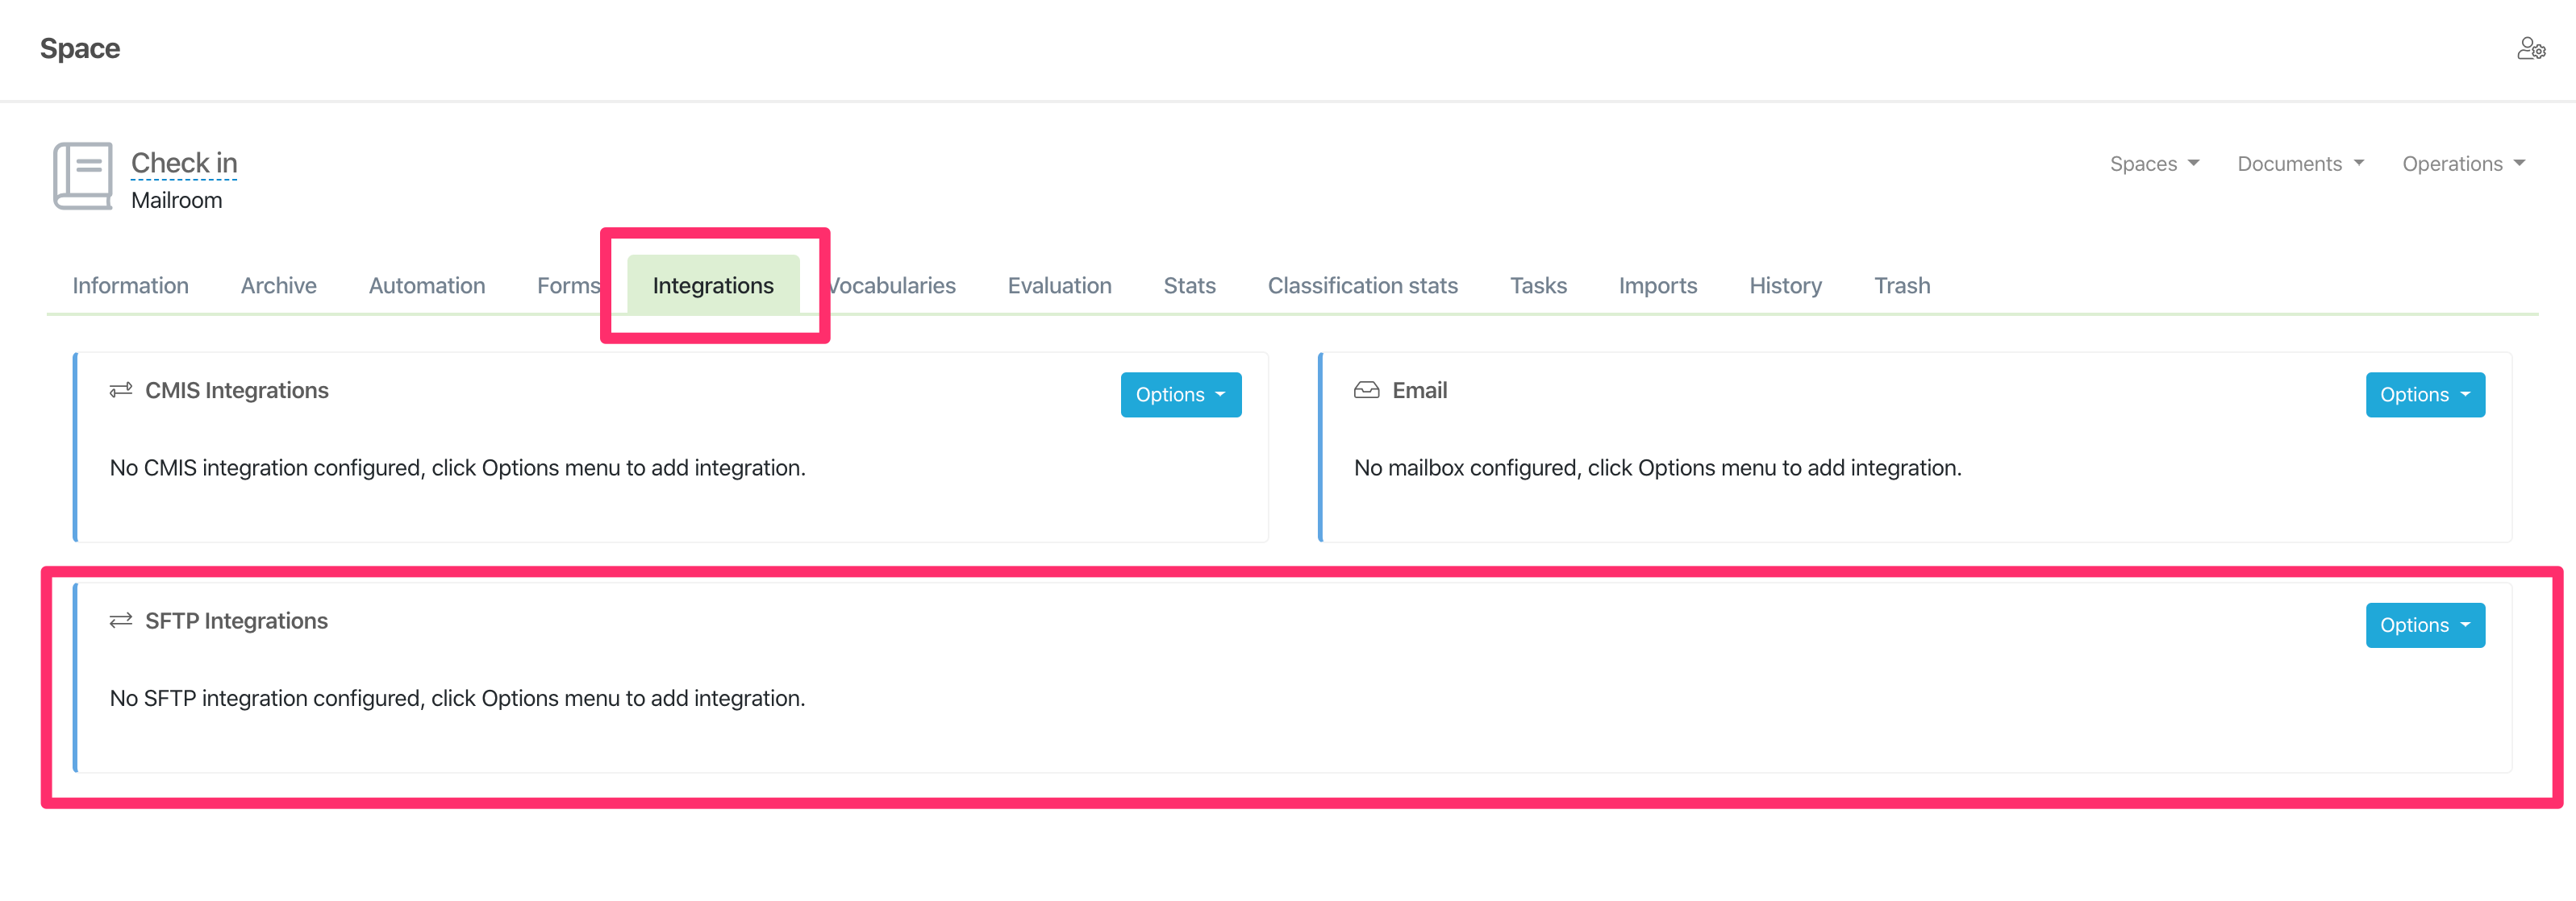Click the CMIS Integrations arrows icon
Screen dimensions: 2576x901
pyautogui.click(x=121, y=391)
